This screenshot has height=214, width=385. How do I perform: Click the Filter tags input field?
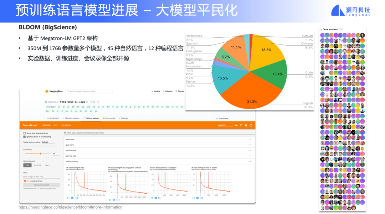160,132
